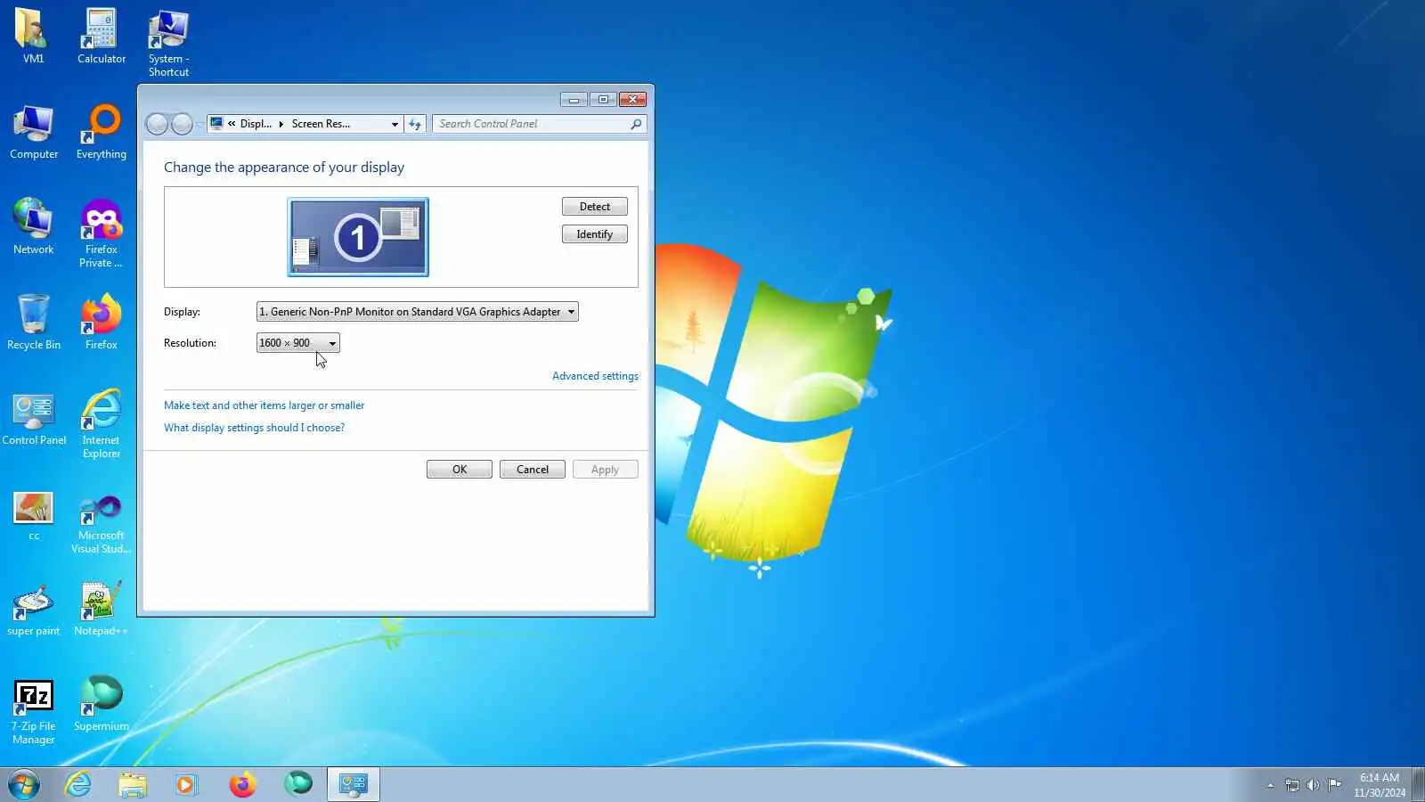Screen dimensions: 1425x802
Task: Select the 7-Zip File Manager shortcut
Action: tap(34, 712)
